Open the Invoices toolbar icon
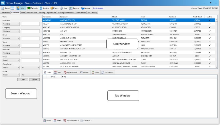Viewport: 220px width, 125px height. click(41, 8)
